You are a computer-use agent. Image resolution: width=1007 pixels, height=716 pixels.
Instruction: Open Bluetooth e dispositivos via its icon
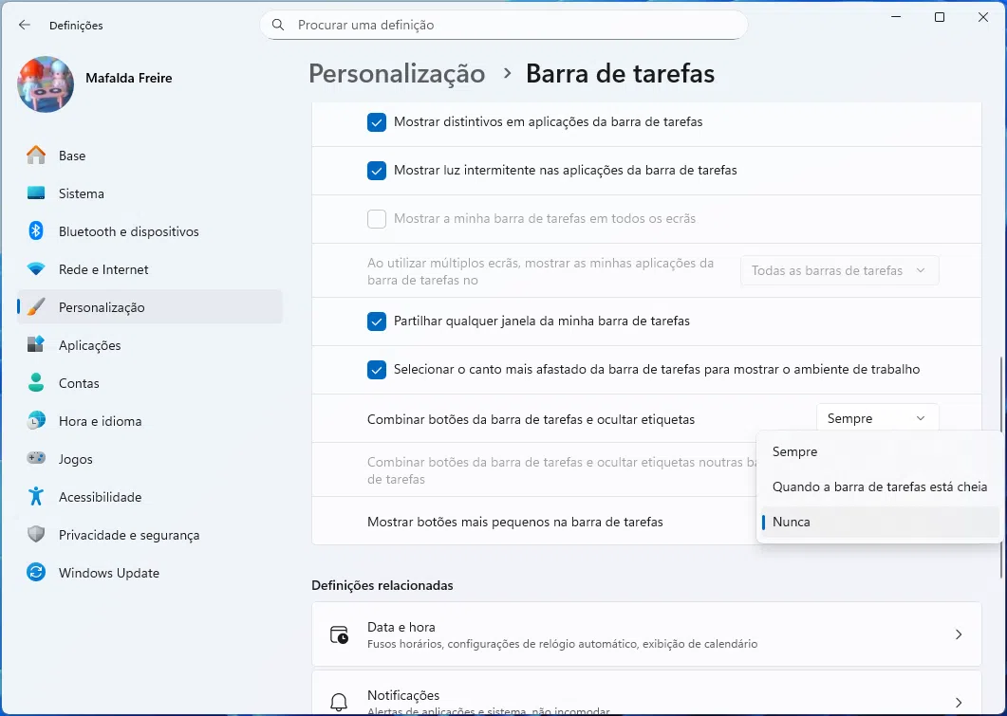[36, 231]
